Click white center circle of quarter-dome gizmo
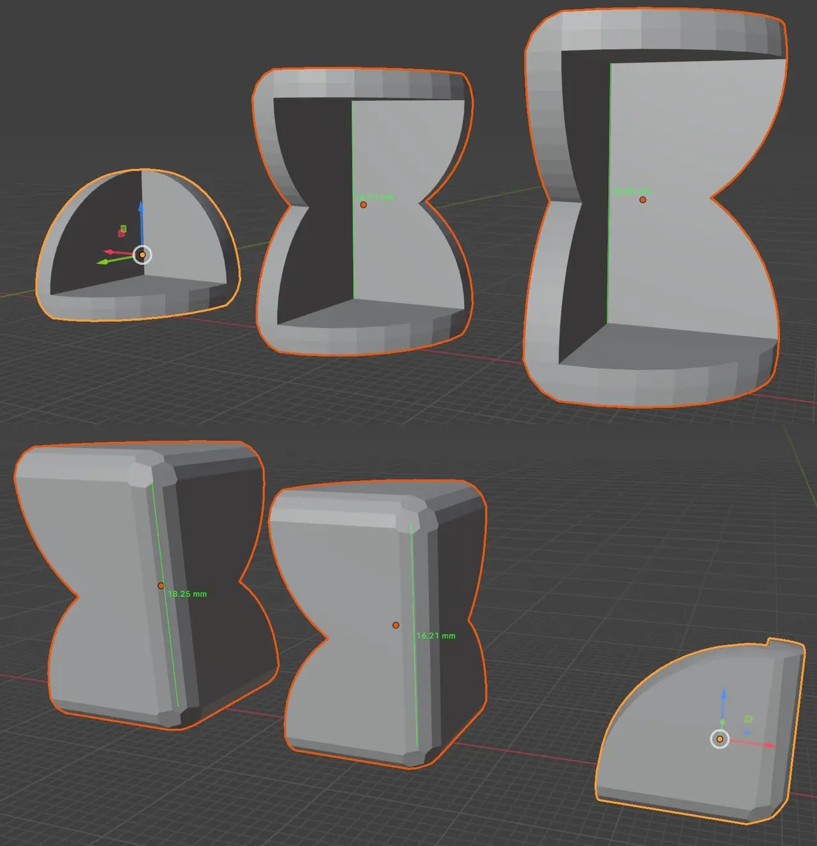The width and height of the screenshot is (817, 846). [720, 739]
